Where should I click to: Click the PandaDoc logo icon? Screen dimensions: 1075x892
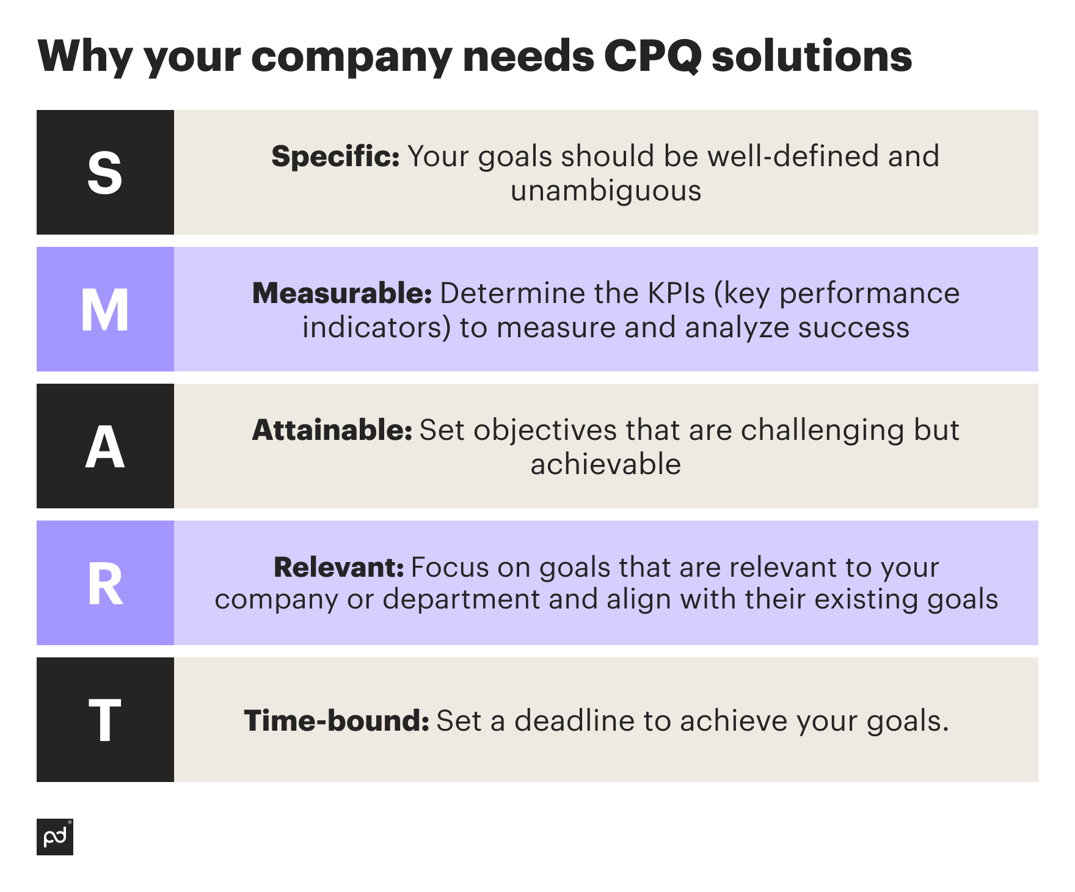(55, 836)
